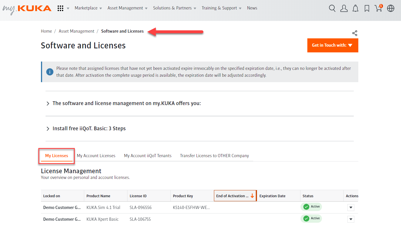The image size is (401, 225).
Task: Open the notifications bell icon
Action: tap(355, 8)
